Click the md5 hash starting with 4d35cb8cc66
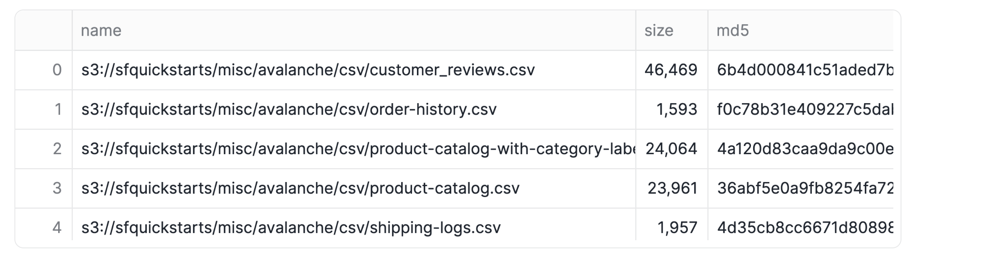This screenshot has width=988, height=256. [800, 227]
